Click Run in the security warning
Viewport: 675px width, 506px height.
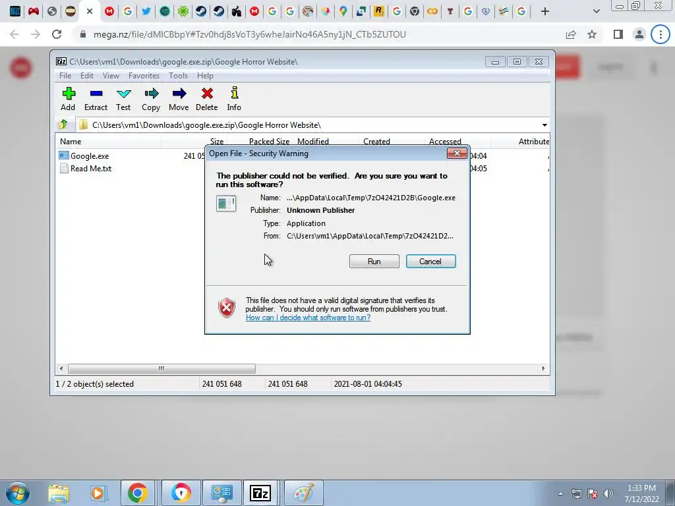pyautogui.click(x=374, y=262)
